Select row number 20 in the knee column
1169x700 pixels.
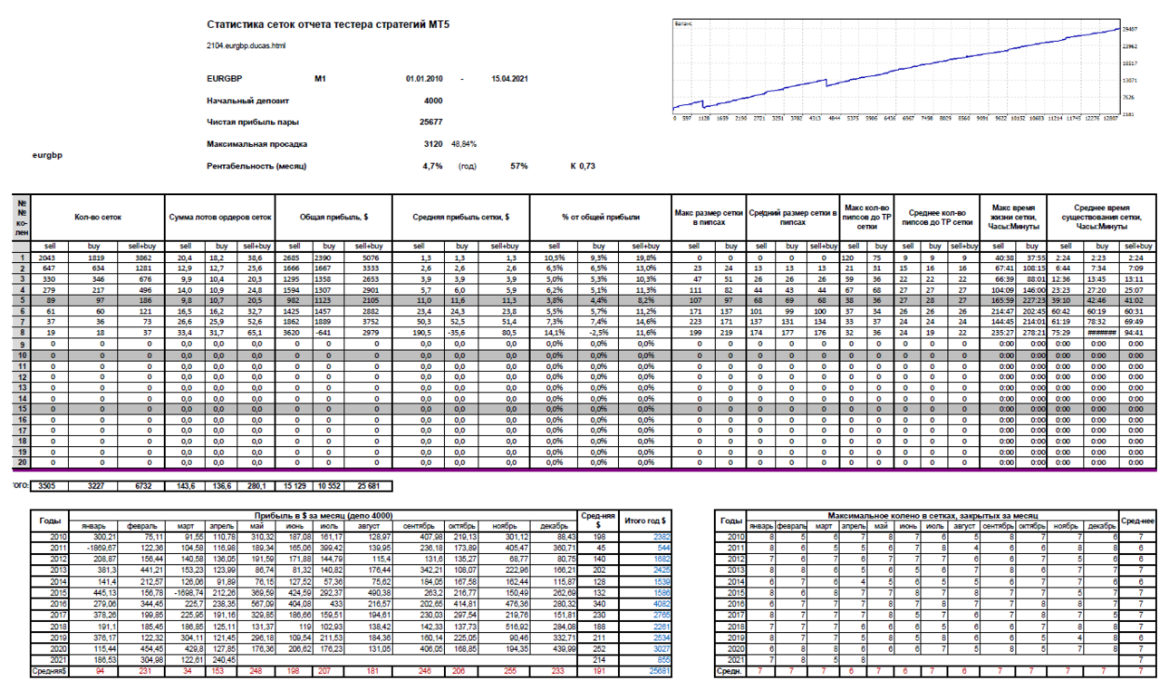[x=23, y=463]
